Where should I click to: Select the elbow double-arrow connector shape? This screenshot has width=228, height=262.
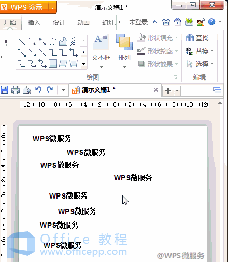coord(74,53)
